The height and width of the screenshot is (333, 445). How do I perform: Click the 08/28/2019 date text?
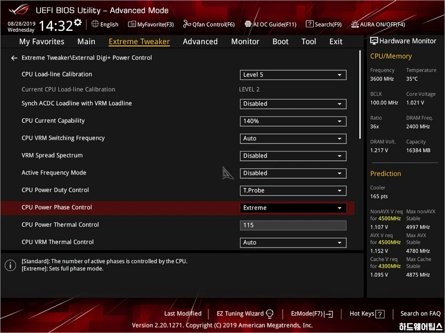(21, 23)
